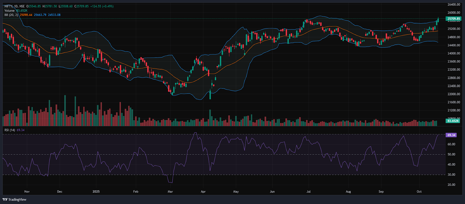Viewport: 465px width, 204px height.
Task: Select the Volume indicator label
Action: click(9, 11)
